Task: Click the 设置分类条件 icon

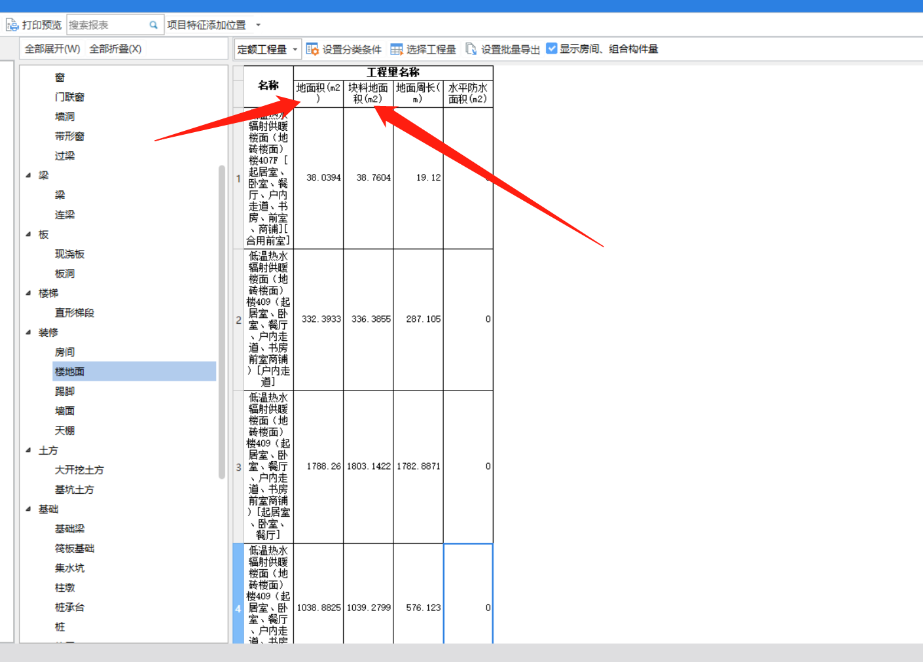Action: (x=312, y=49)
